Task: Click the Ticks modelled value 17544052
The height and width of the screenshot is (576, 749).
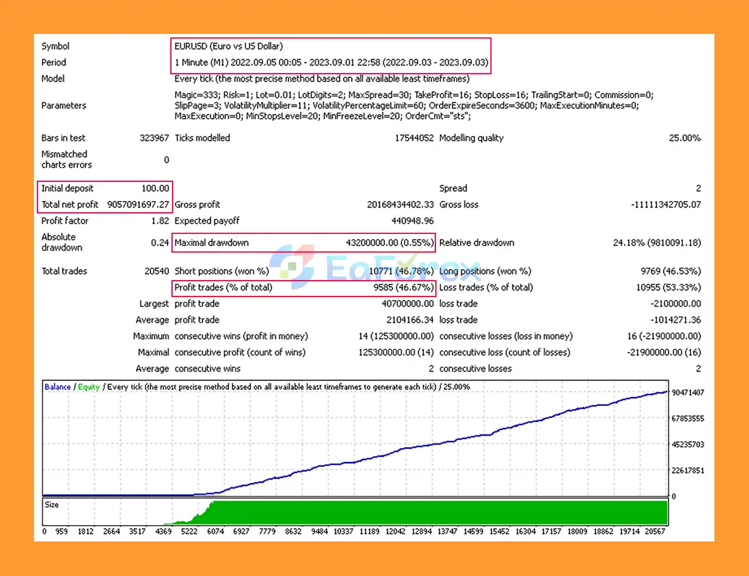Action: (414, 138)
